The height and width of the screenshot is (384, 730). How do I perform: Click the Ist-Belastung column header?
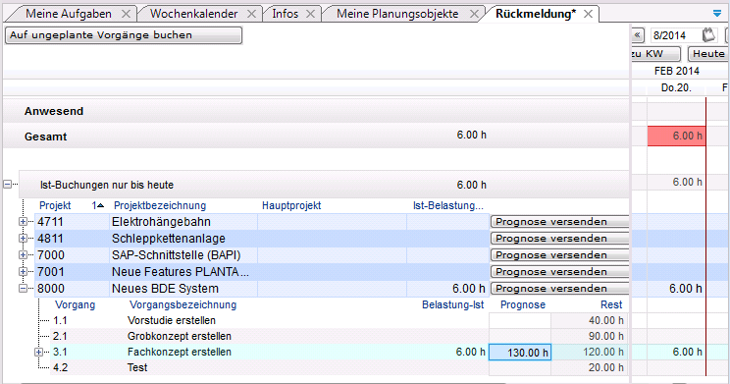447,205
